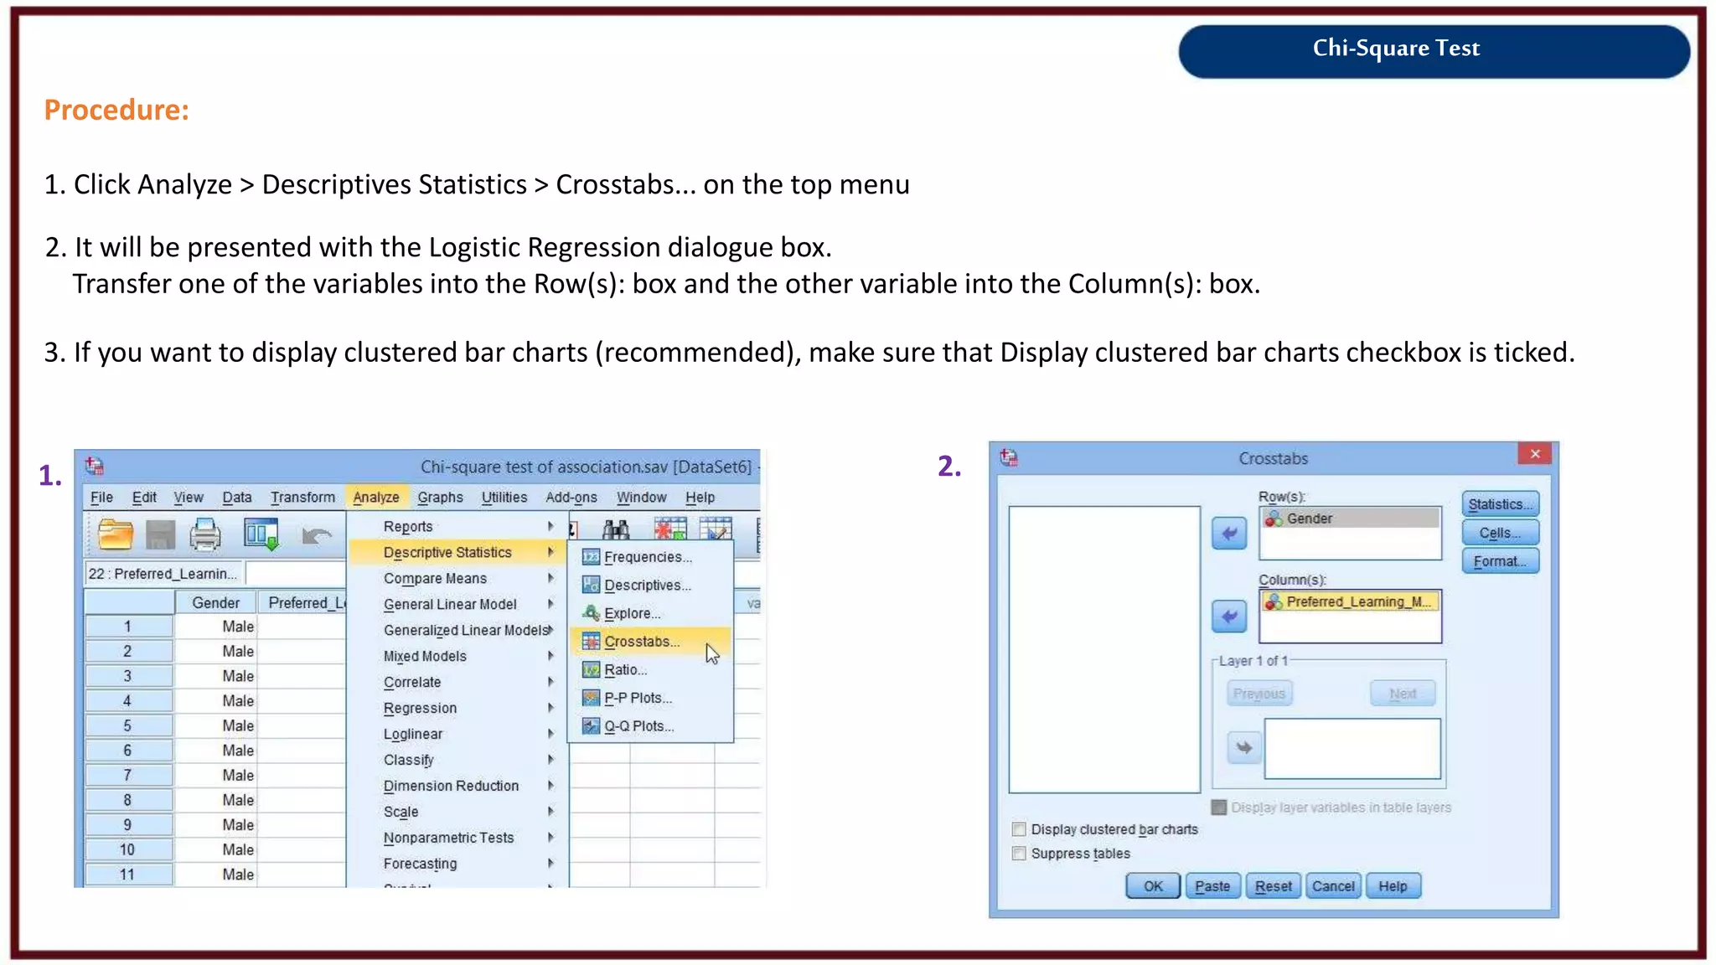Click the Frequencies icon in submenu
The image size is (1716, 965).
tap(591, 557)
